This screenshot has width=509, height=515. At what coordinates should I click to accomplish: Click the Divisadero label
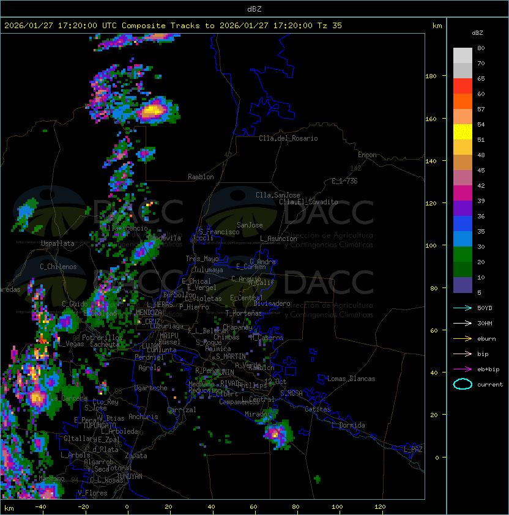coord(272,303)
